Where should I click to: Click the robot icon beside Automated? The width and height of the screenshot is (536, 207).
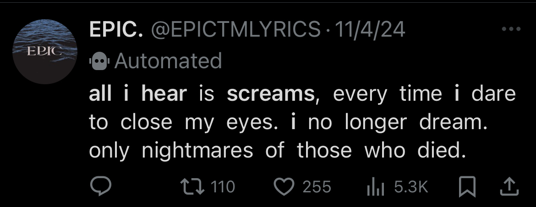click(x=99, y=61)
